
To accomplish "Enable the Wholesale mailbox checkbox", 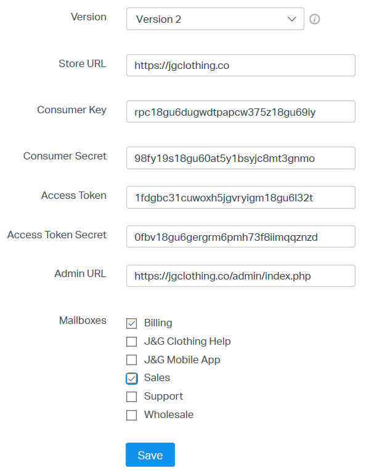I will (131, 415).
